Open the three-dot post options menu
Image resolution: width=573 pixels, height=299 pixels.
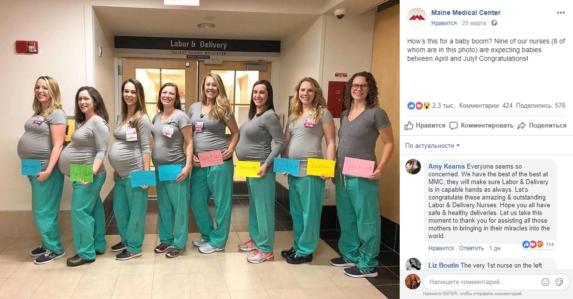[x=561, y=13]
